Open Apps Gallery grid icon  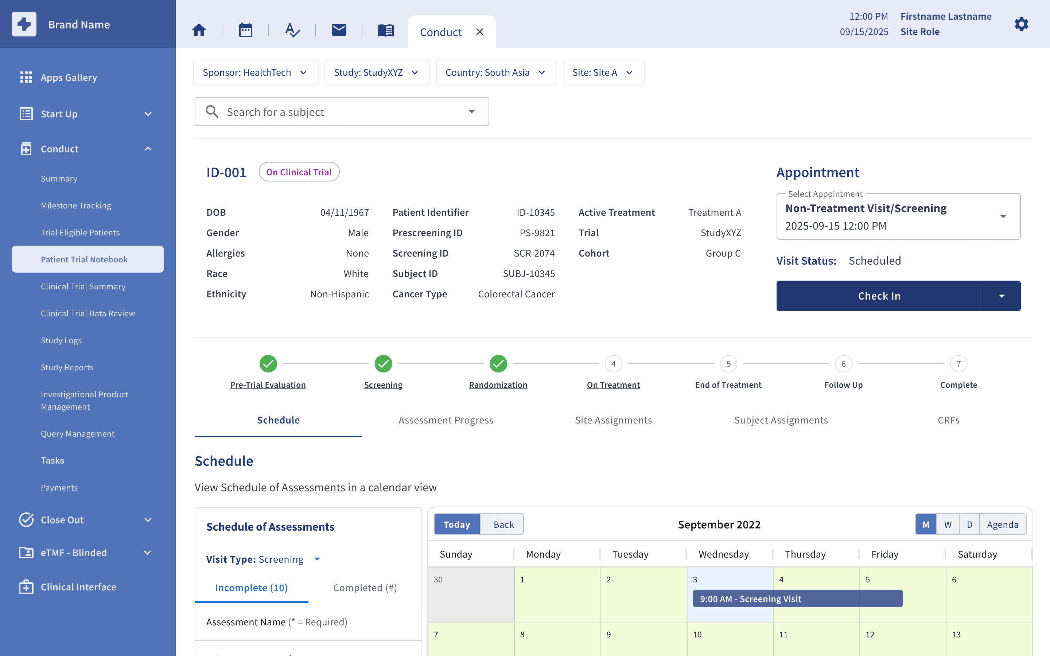pos(26,77)
